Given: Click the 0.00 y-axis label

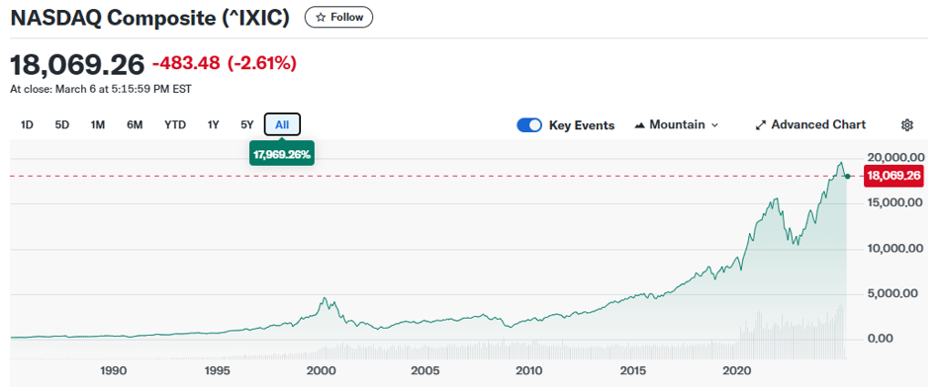Looking at the screenshot, I should [x=879, y=339].
